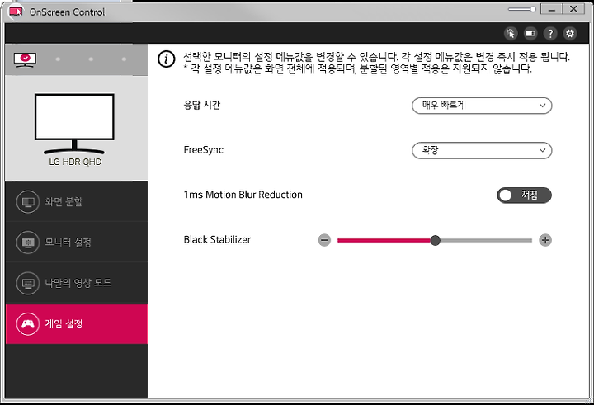Viewport: 594px width, 405px height.
Task: Open the settings gear icon
Action: (570, 34)
